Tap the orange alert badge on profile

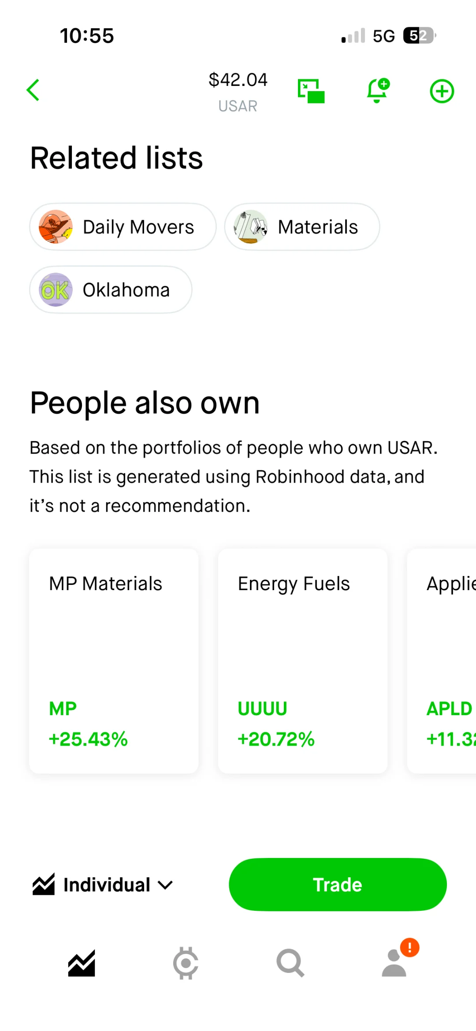pyautogui.click(x=410, y=947)
